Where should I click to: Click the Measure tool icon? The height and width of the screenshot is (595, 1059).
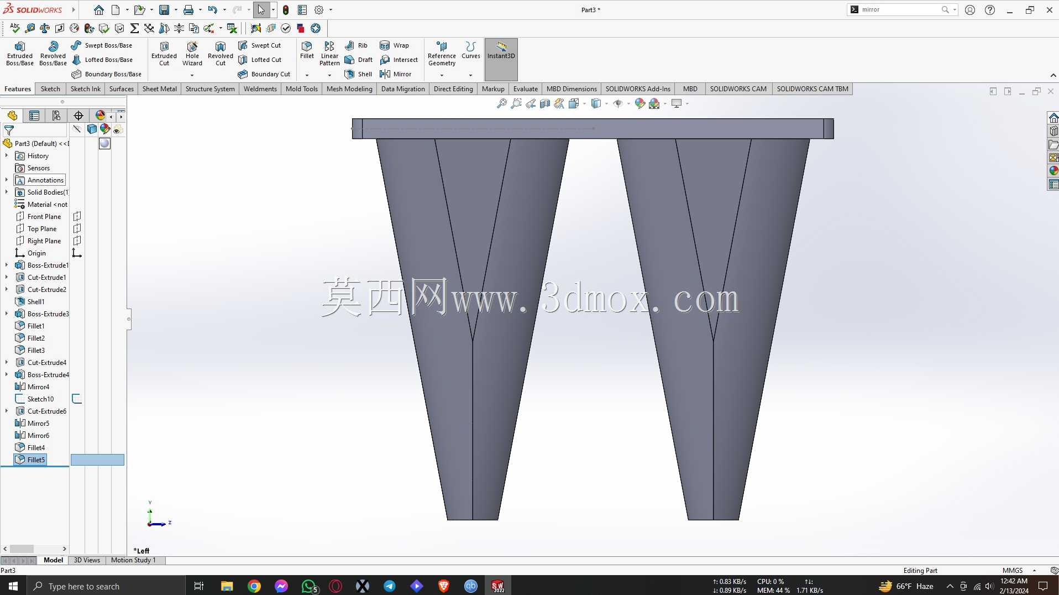(x=30, y=28)
